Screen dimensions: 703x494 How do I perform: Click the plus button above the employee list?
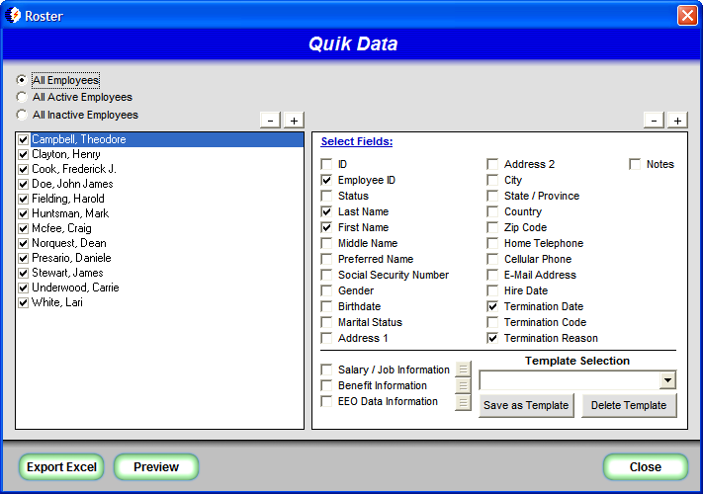pos(294,120)
